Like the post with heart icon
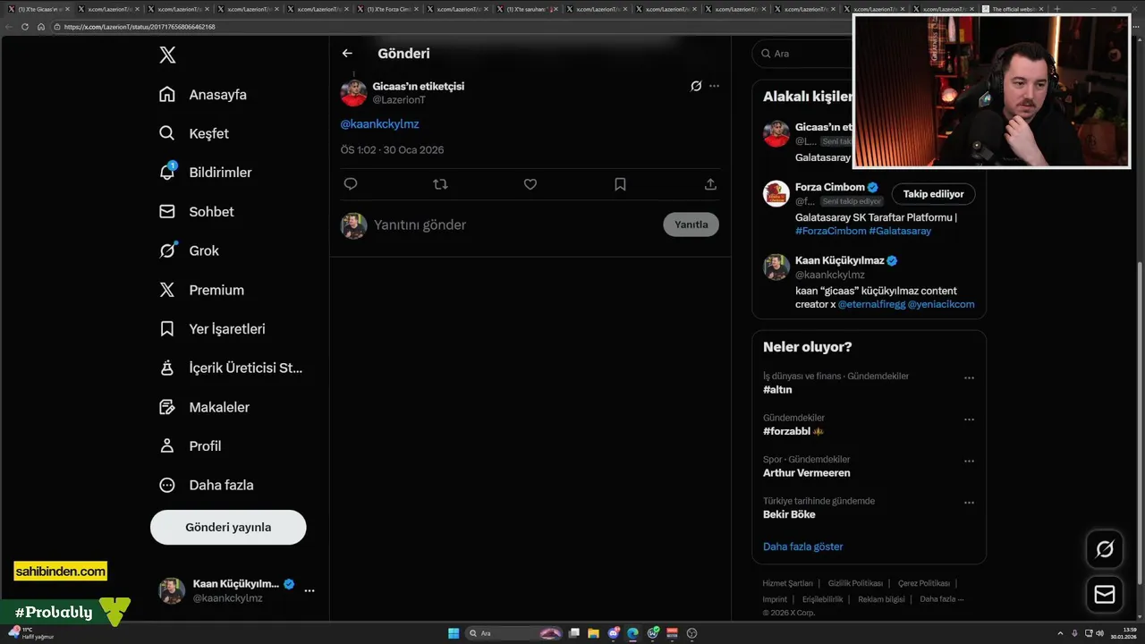Image resolution: width=1145 pixels, height=644 pixels. pos(530,184)
